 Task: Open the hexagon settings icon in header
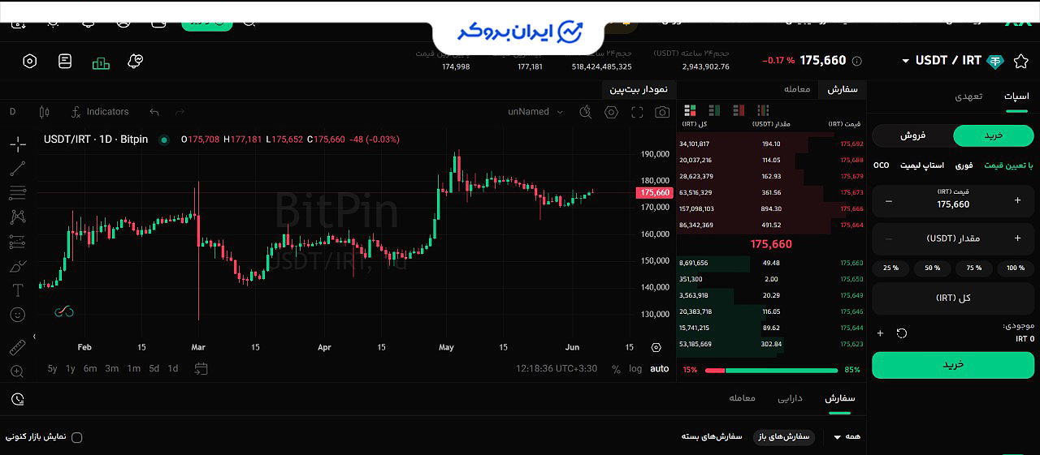(x=30, y=62)
